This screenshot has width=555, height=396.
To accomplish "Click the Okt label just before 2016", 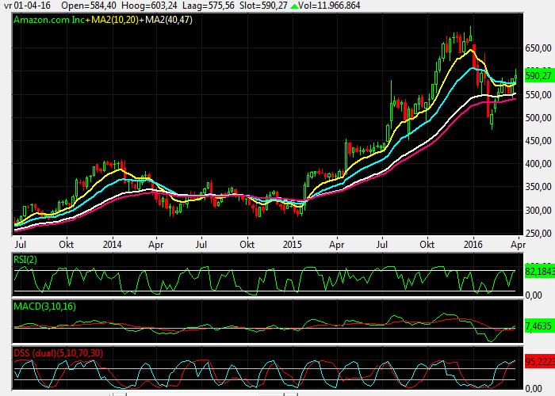I will pos(427,244).
